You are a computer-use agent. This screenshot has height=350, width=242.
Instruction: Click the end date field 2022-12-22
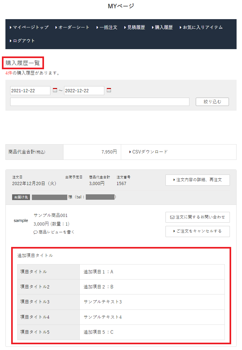(84, 91)
